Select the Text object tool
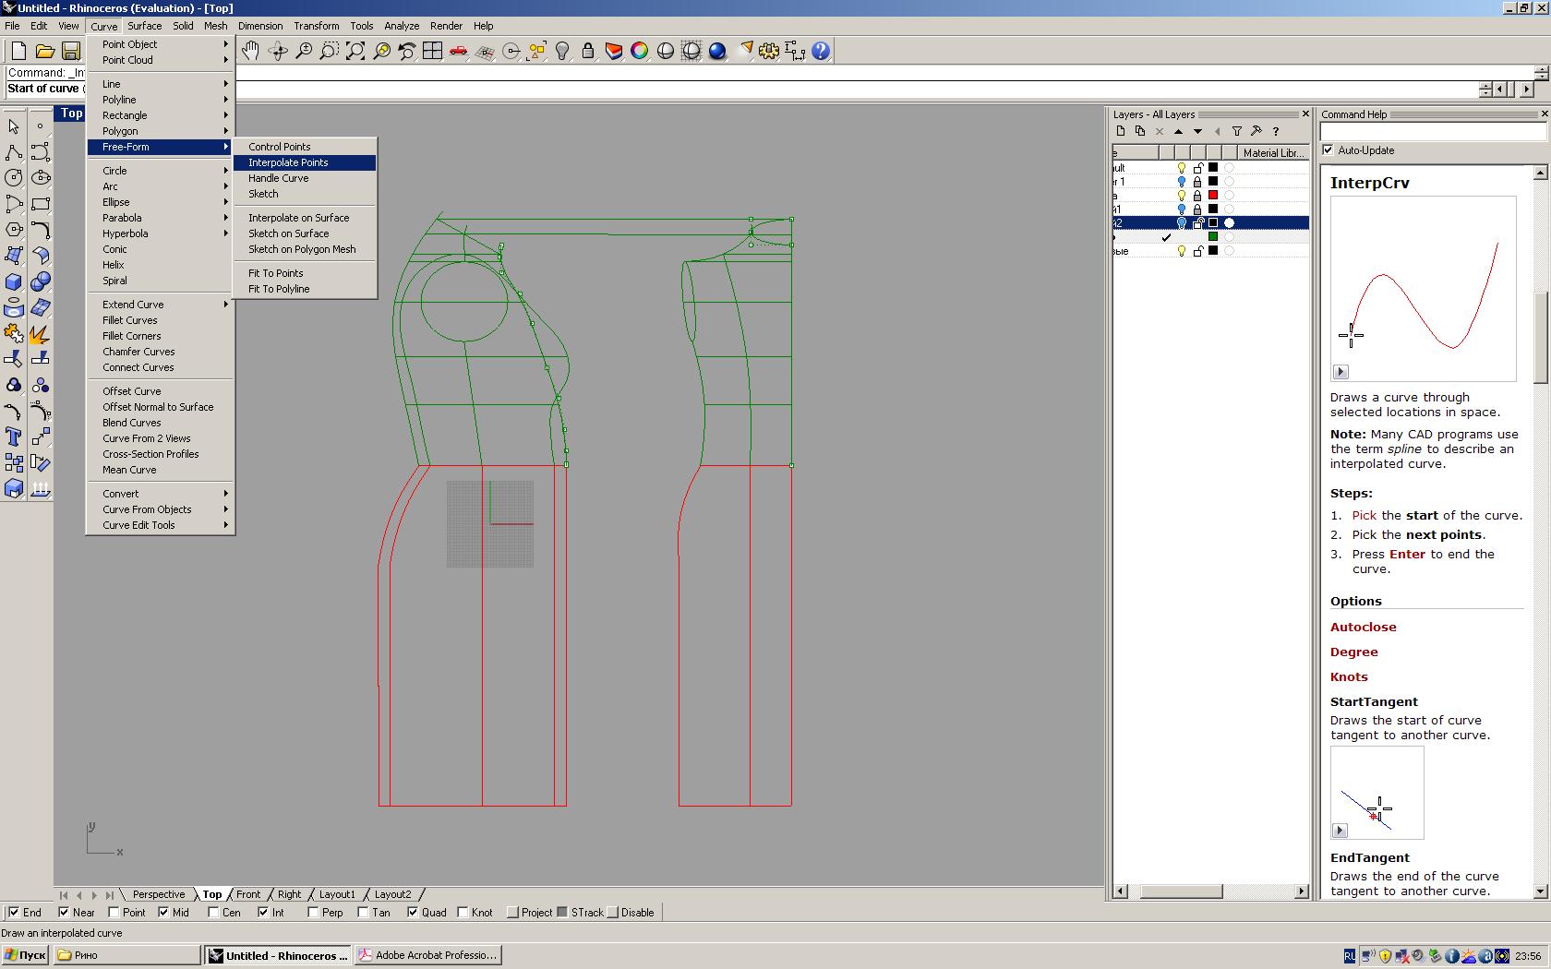 click(x=14, y=437)
